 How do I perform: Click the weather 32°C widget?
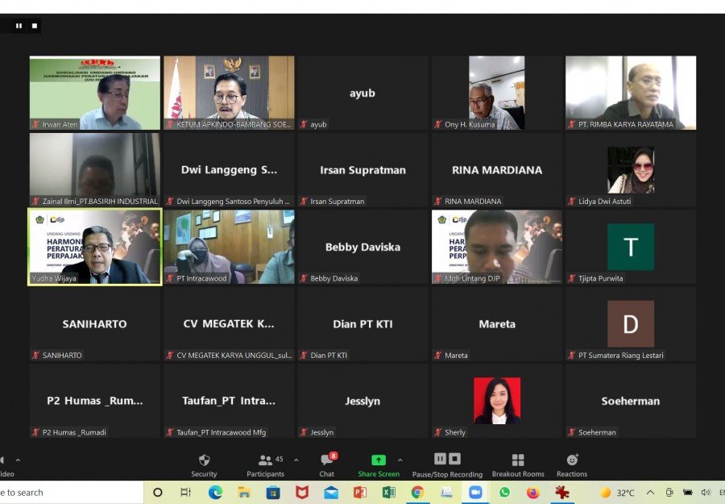tap(617, 493)
